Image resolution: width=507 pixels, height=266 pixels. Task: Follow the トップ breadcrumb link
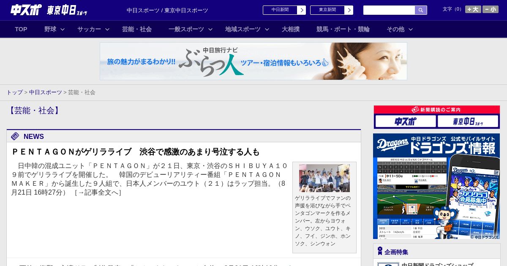coord(14,92)
